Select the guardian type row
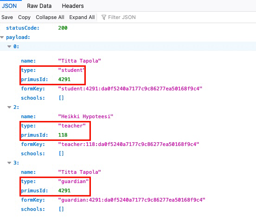 pos(128,181)
